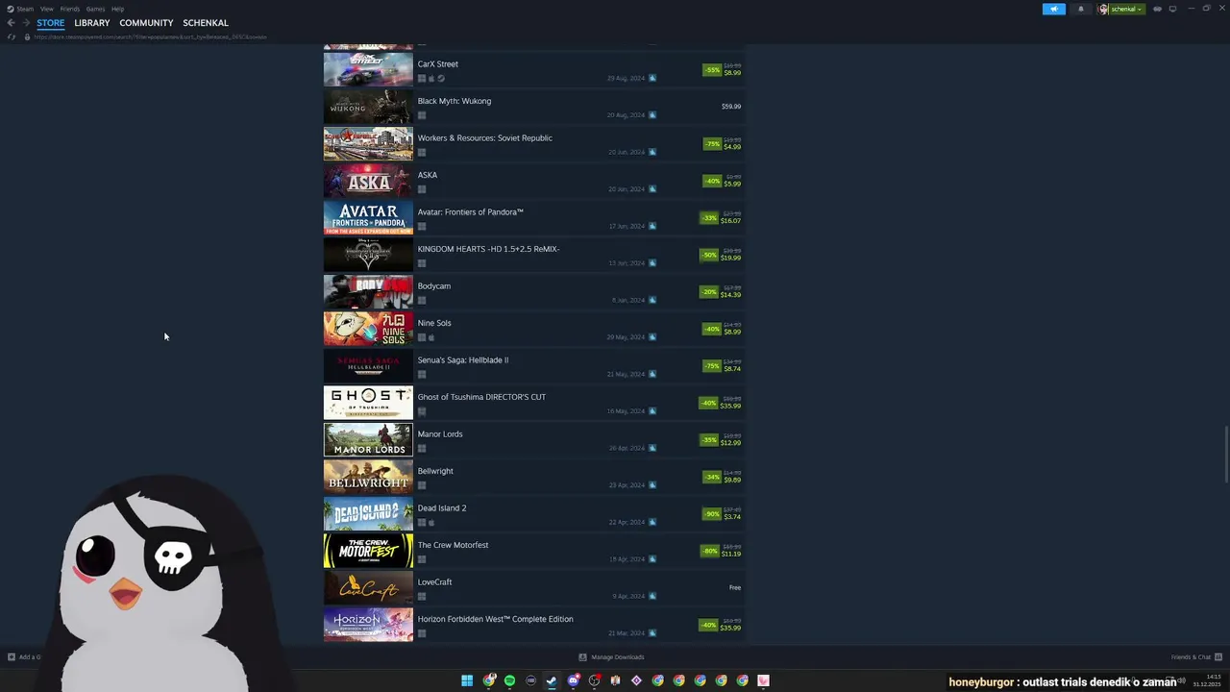Open Avatar: Frontiers of Pandora listing

point(533,218)
